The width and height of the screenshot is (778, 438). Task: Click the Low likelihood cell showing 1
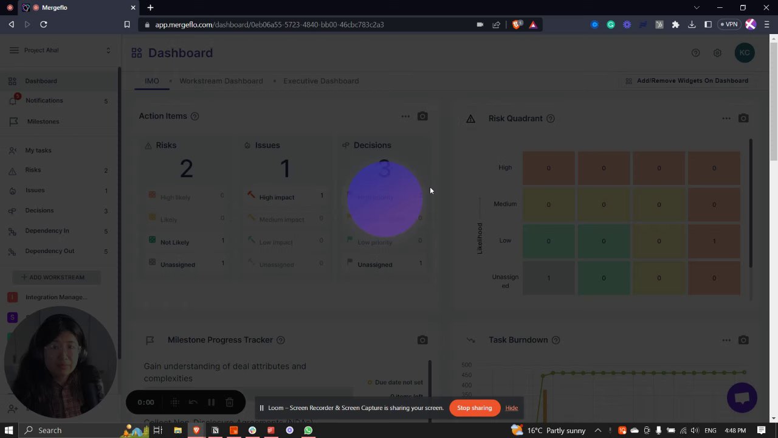pyautogui.click(x=714, y=241)
